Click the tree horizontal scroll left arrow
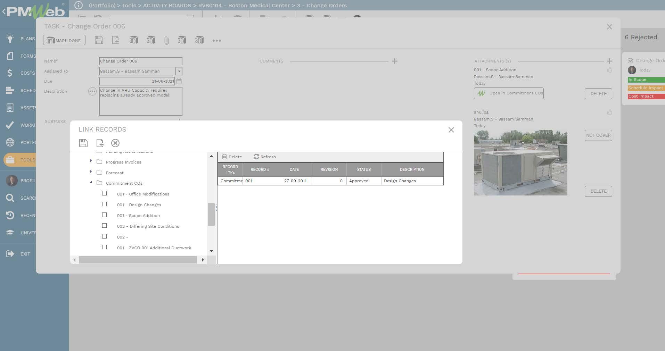This screenshot has width=665, height=351. click(74, 260)
